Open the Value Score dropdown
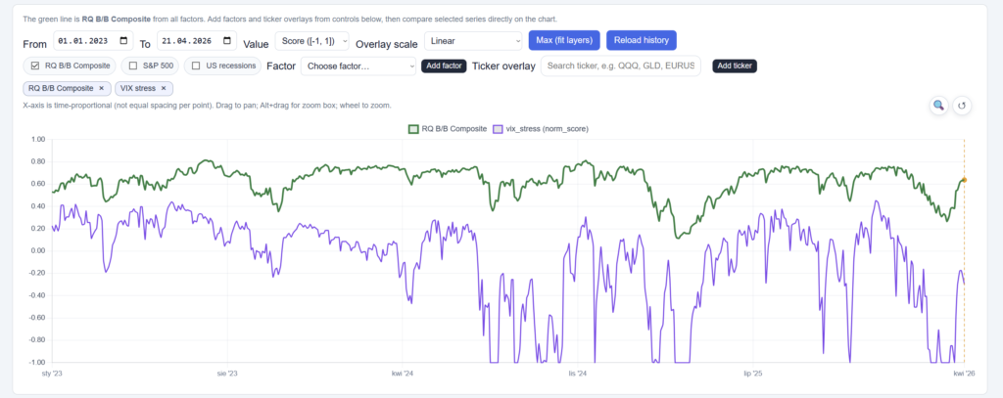This screenshot has height=398, width=1003. coord(311,41)
